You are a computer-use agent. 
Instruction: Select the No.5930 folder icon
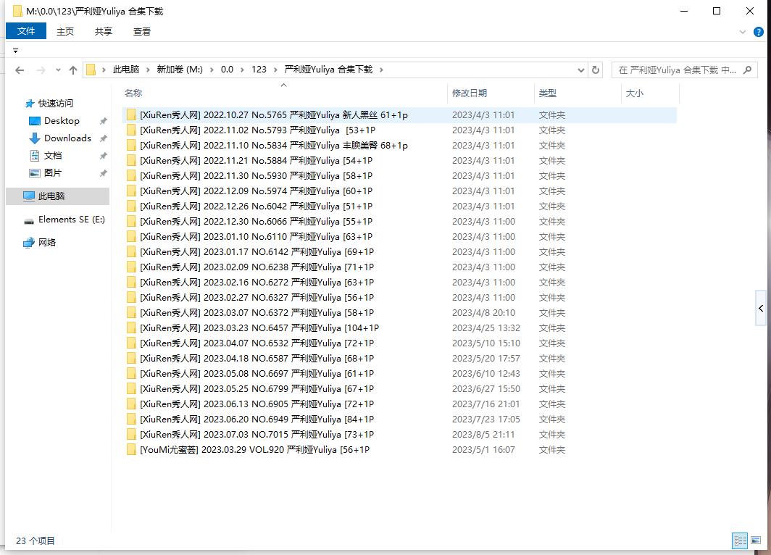tap(131, 176)
